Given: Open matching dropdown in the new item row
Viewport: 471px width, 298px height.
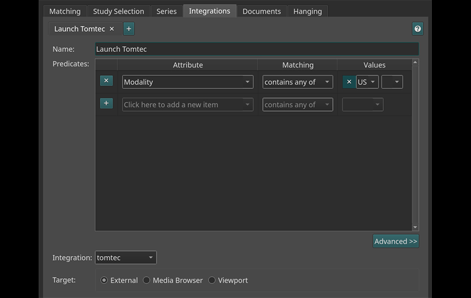Looking at the screenshot, I should (x=297, y=104).
